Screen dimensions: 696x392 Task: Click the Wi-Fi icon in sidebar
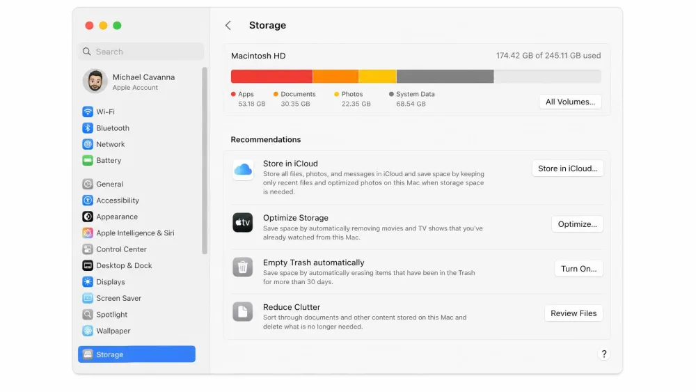point(88,111)
